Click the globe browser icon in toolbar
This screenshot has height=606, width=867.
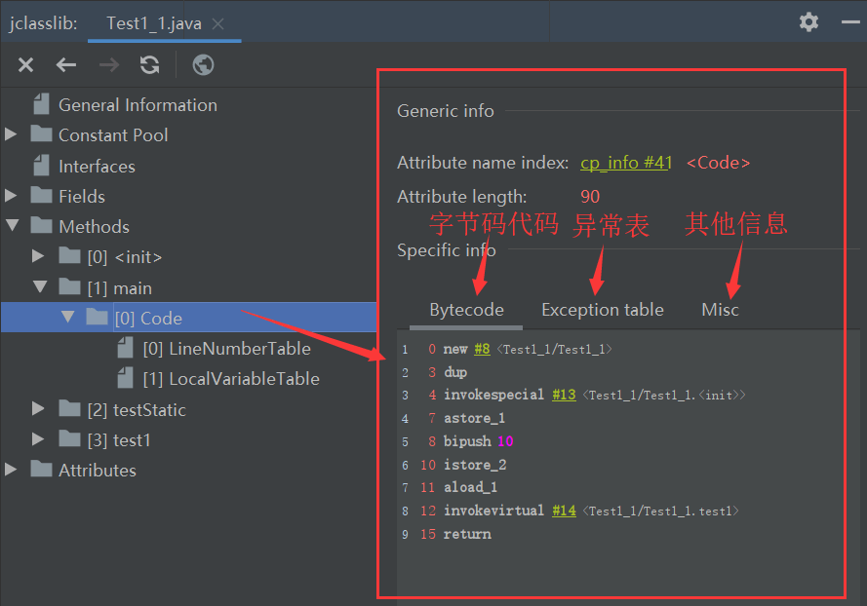203,65
